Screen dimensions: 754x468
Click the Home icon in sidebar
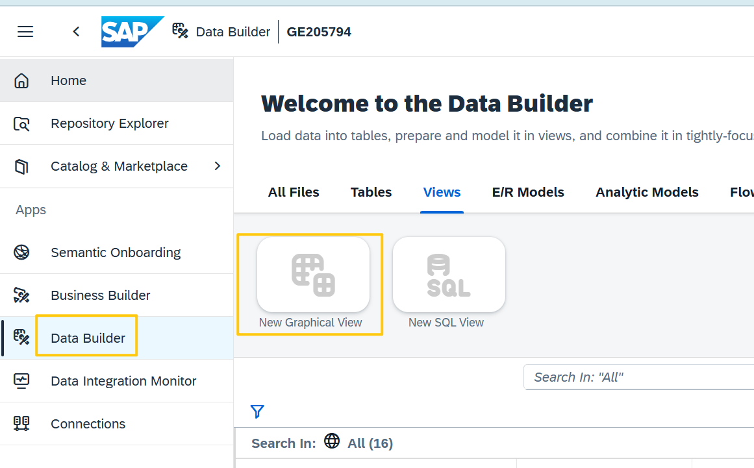point(21,80)
